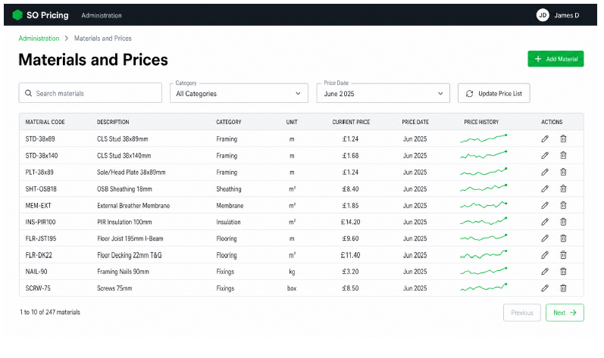Delete the SCRW-75 Screws row
The width and height of the screenshot is (604, 358).
[563, 288]
